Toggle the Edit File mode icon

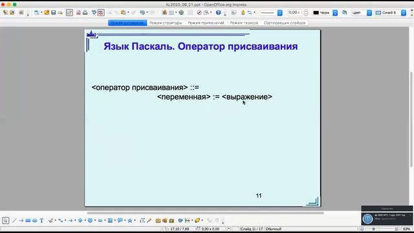click(69, 12)
